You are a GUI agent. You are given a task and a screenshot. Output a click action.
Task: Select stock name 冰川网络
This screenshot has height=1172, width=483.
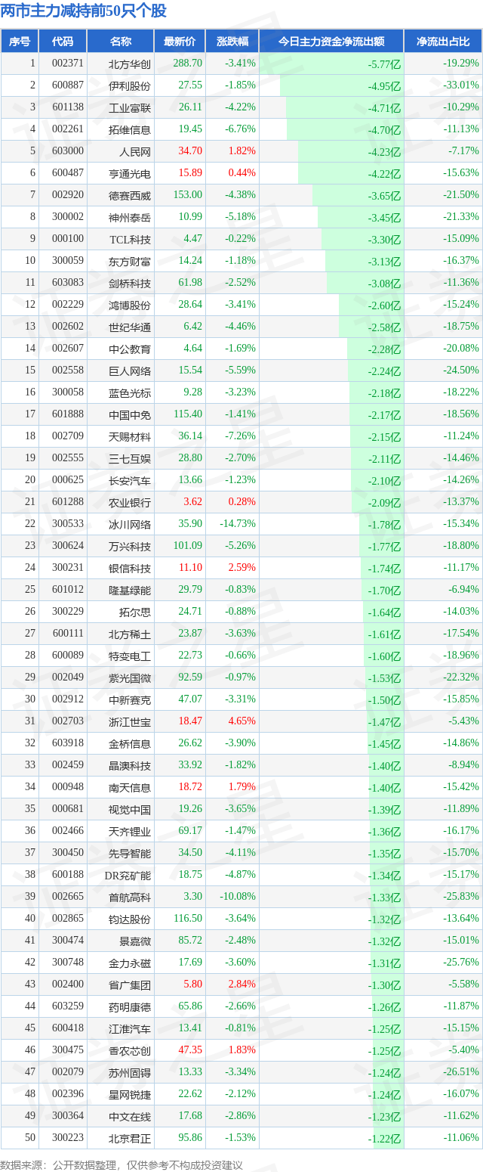(130, 524)
